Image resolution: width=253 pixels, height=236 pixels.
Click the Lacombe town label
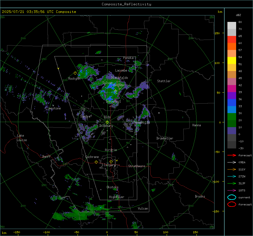click(x=121, y=70)
